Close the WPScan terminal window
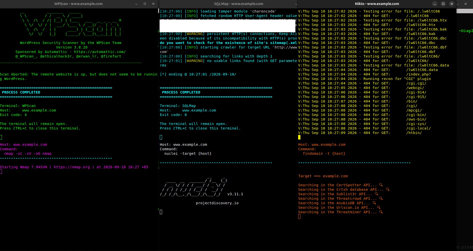This screenshot has width=473, height=251. click(153, 4)
